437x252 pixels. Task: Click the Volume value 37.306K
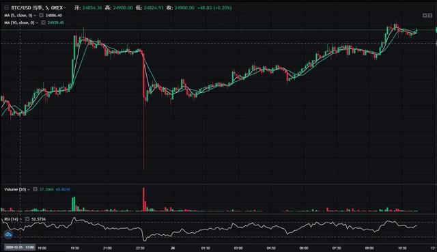[x=46, y=190]
